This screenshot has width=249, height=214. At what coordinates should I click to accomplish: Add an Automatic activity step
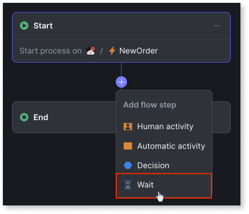click(164, 146)
